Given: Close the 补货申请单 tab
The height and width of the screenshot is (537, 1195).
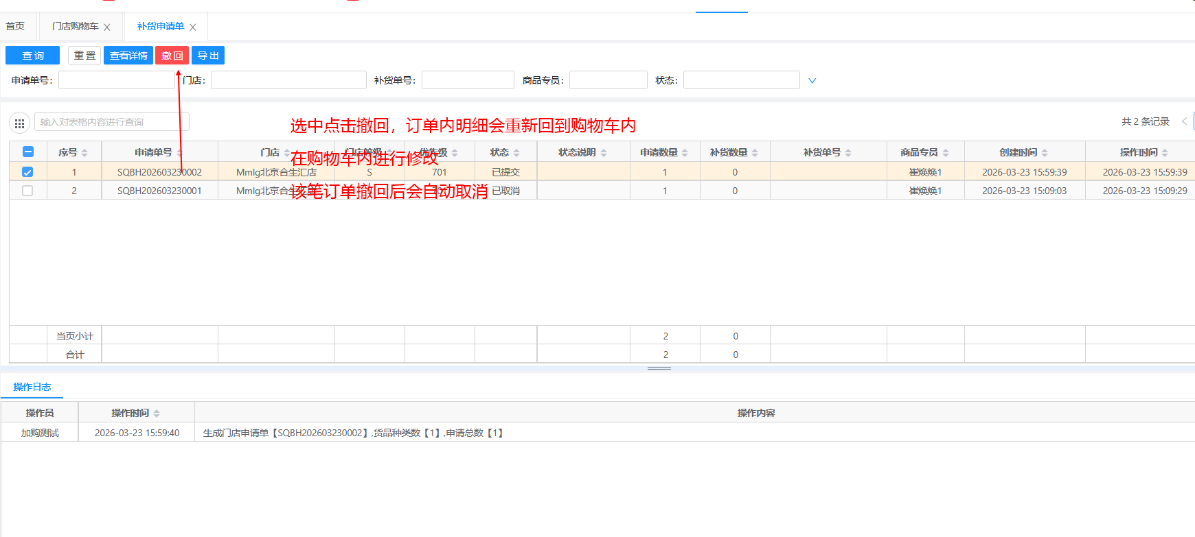Looking at the screenshot, I should [193, 27].
